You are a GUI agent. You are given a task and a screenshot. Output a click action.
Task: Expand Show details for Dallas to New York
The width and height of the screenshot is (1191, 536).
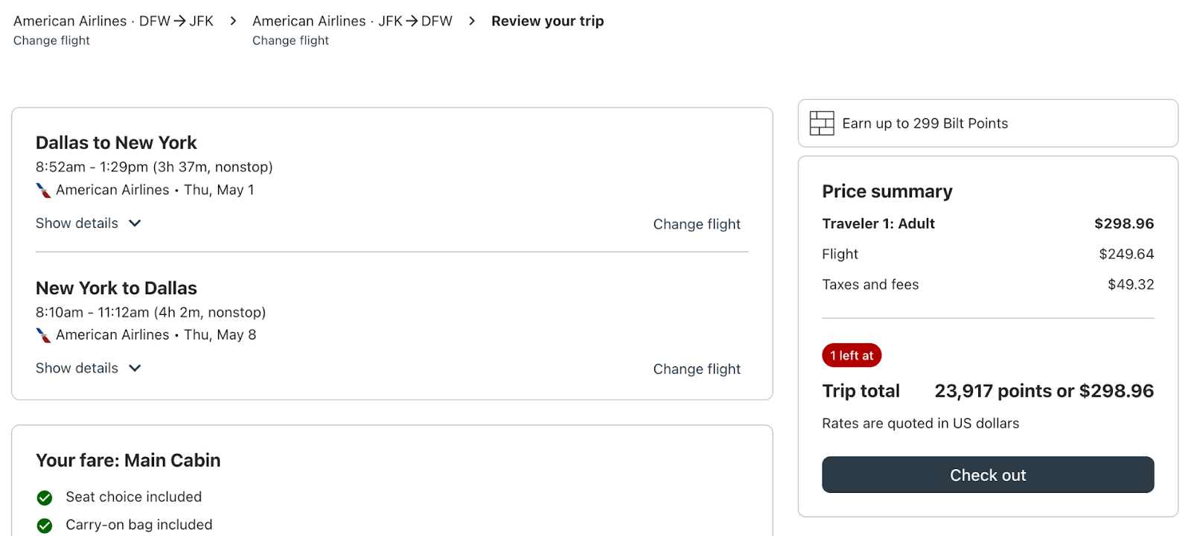click(88, 223)
